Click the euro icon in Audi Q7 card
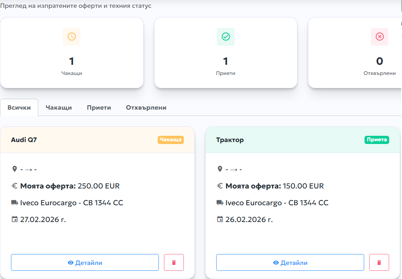This screenshot has width=402, height=279. [14, 186]
